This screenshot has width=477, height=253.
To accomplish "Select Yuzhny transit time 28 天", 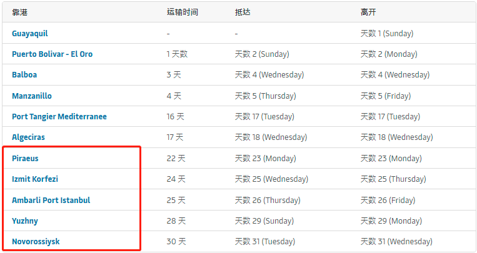I will pos(176,221).
